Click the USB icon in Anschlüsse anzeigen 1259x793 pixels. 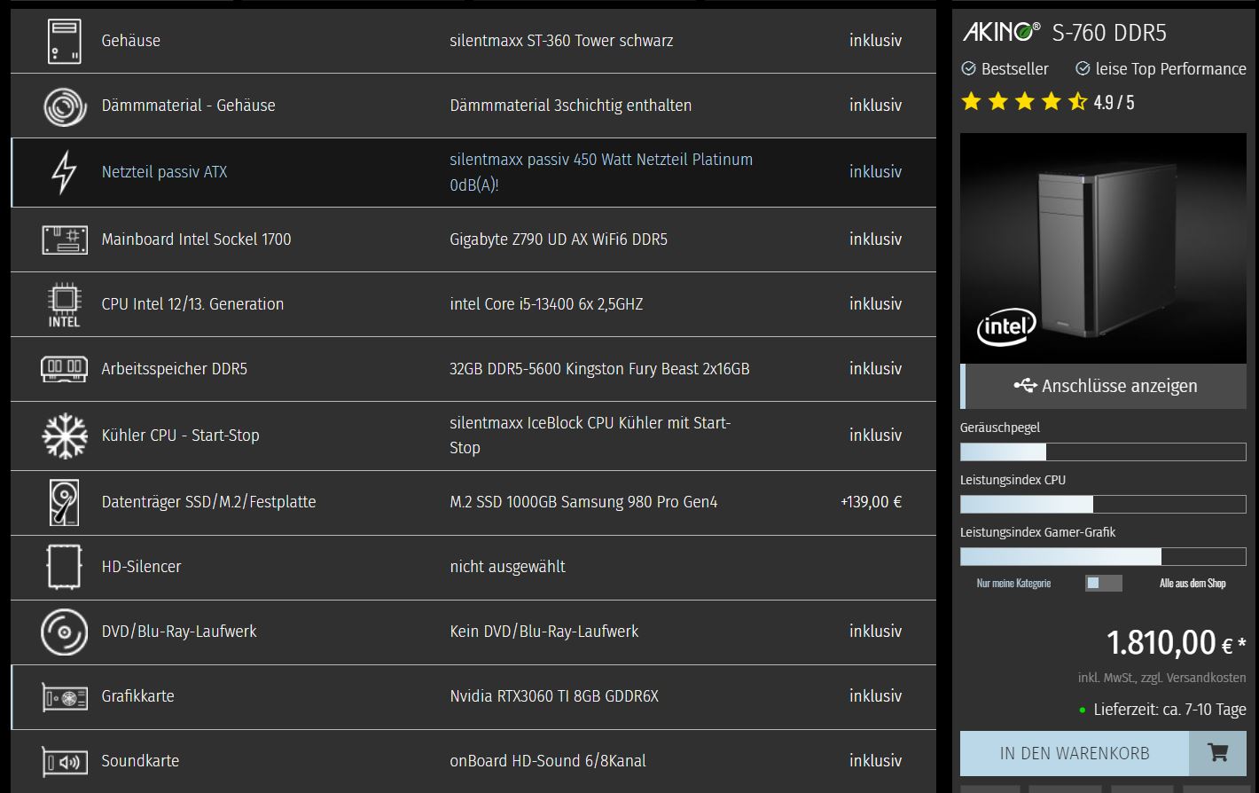(x=1025, y=386)
